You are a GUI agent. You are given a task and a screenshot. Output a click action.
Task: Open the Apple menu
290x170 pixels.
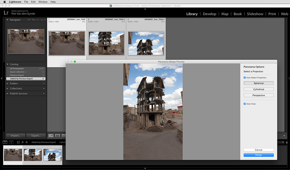click(x=5, y=2)
